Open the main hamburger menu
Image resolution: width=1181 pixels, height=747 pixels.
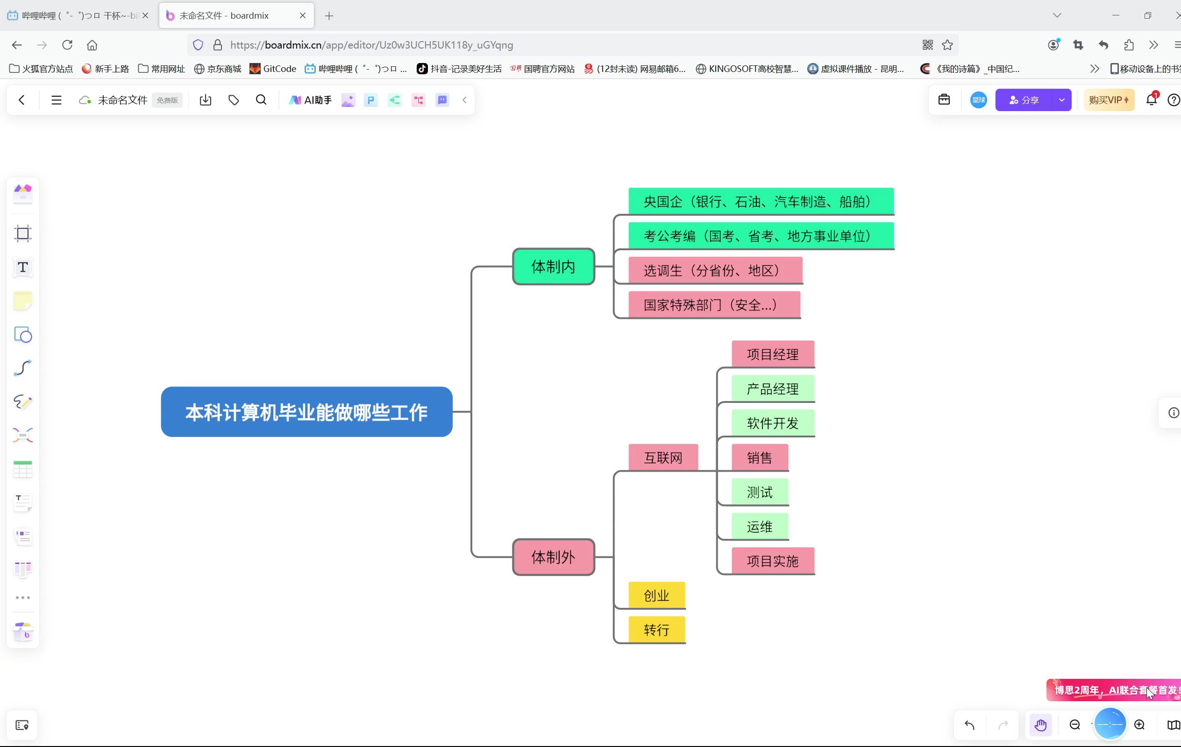point(57,100)
